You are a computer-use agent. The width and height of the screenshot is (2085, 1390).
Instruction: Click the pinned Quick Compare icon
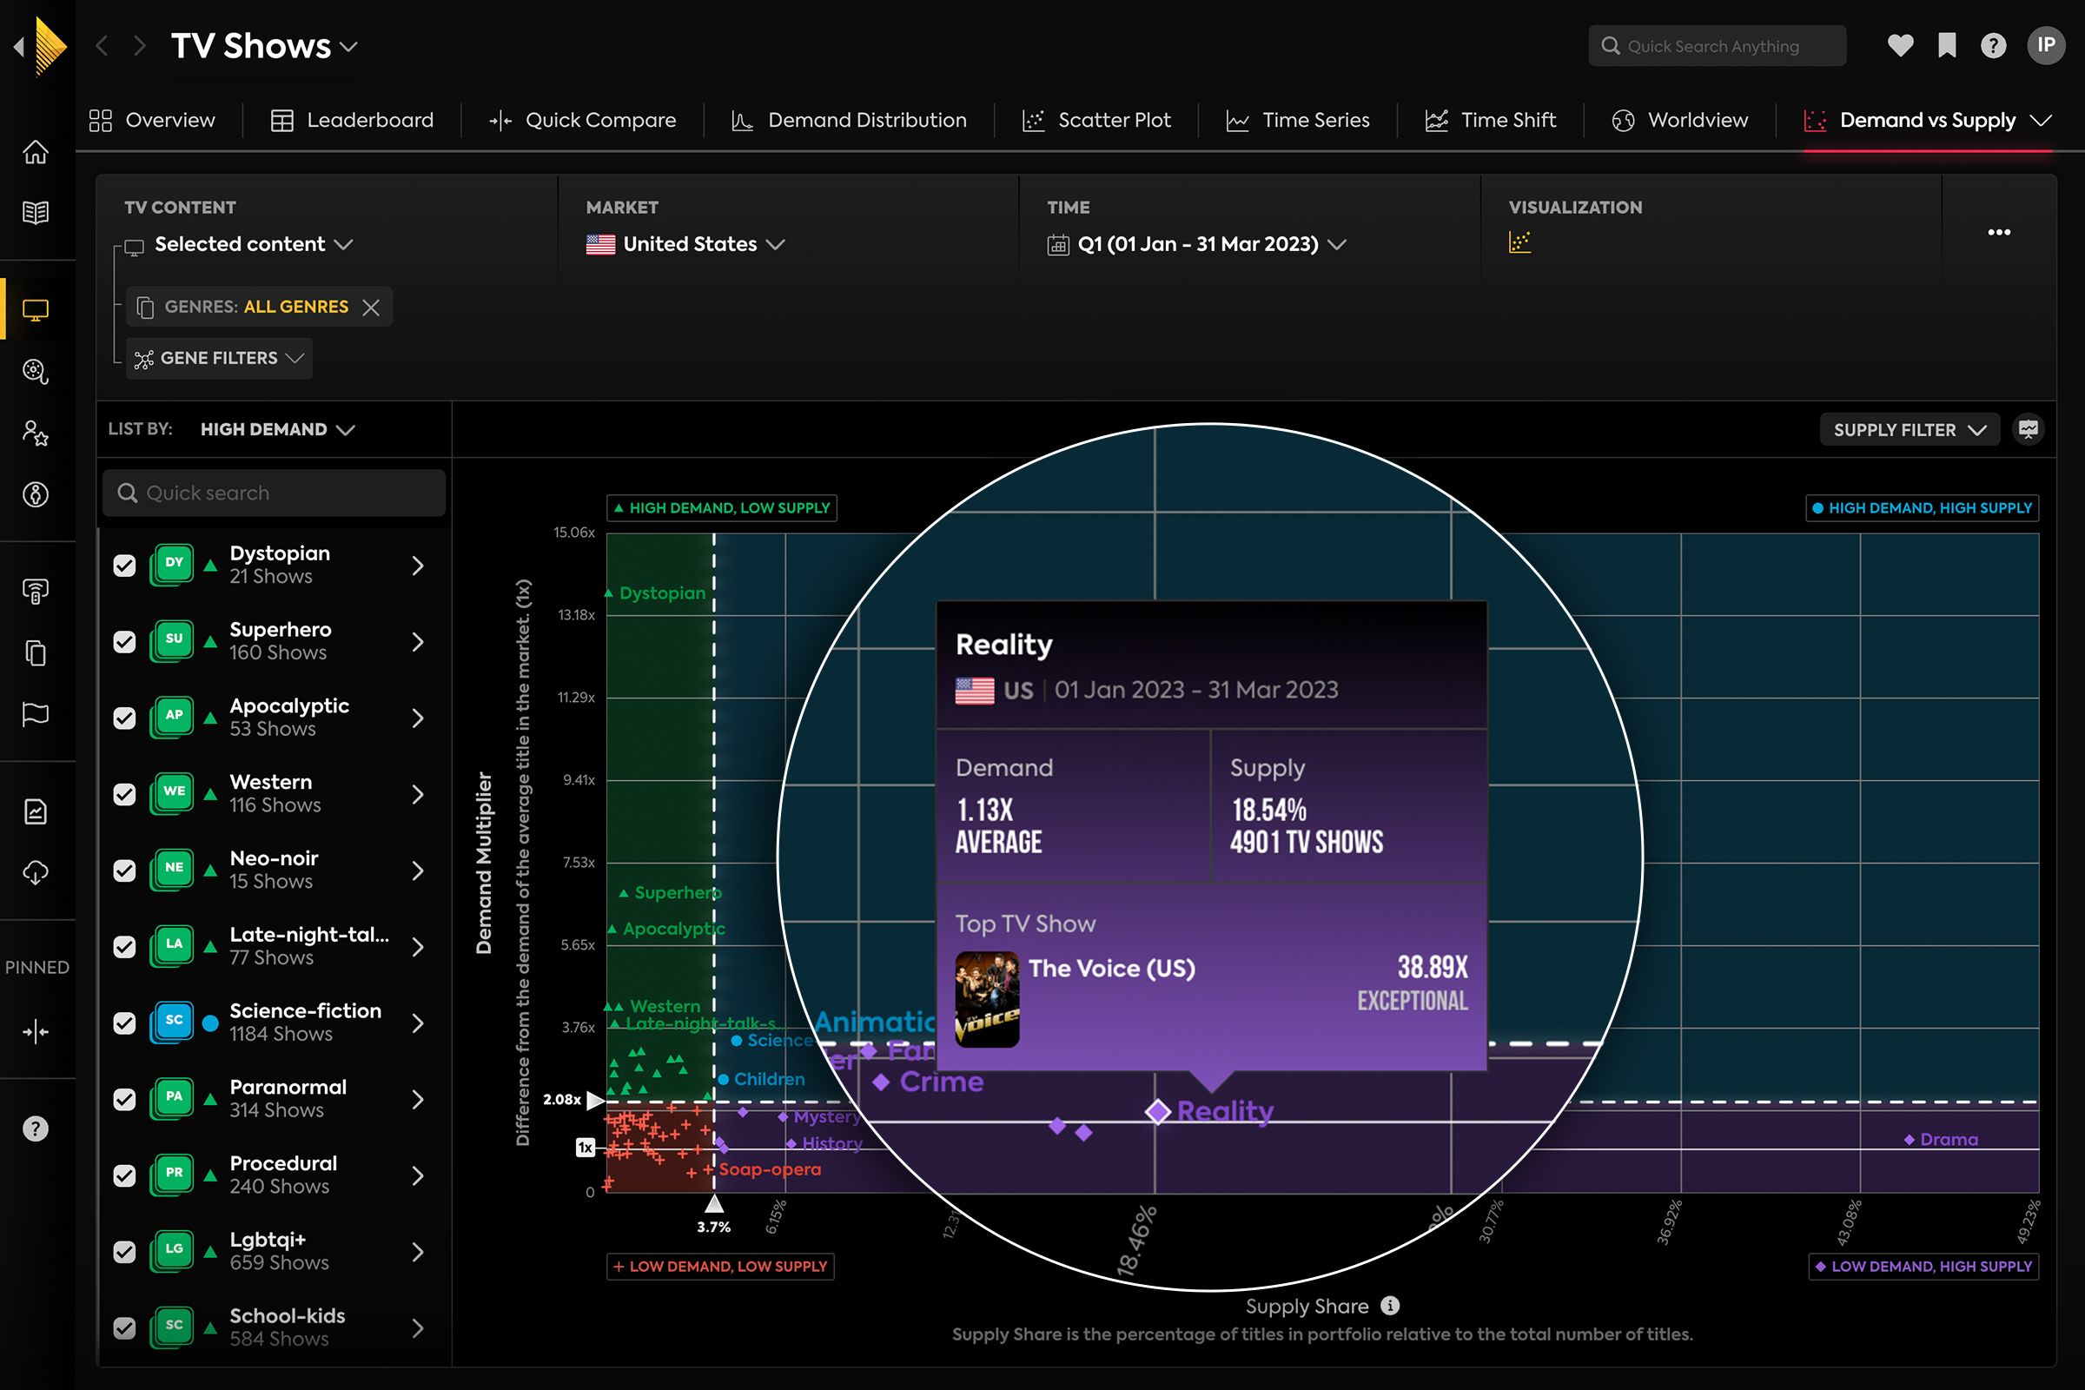tap(36, 1032)
